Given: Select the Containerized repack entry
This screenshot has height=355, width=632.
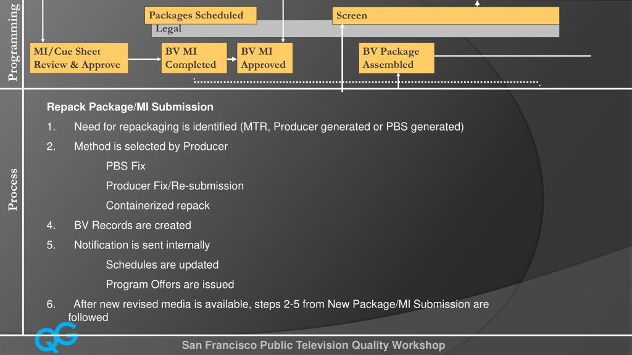Looking at the screenshot, I should click(157, 205).
